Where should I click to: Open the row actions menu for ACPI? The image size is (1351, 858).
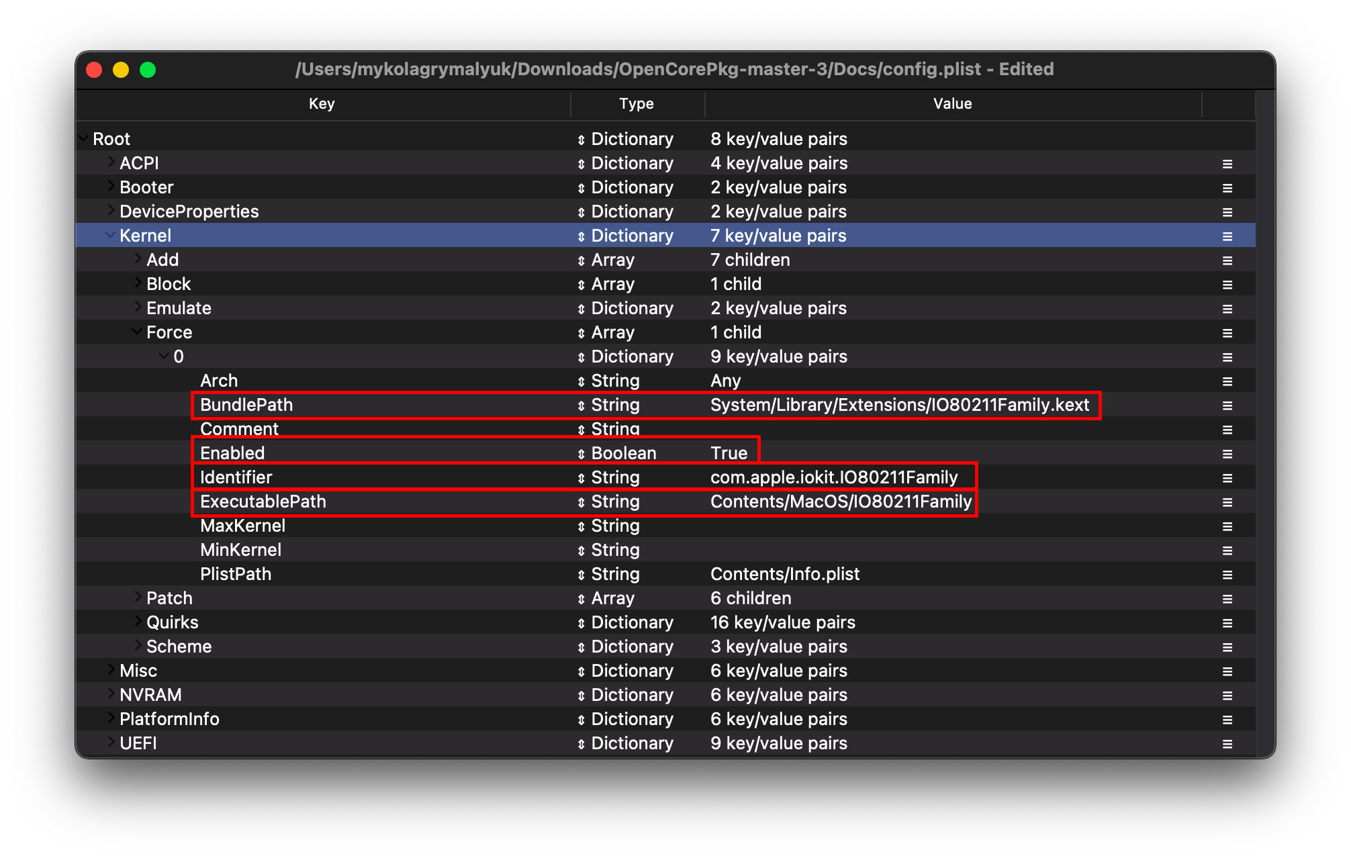click(x=1227, y=162)
